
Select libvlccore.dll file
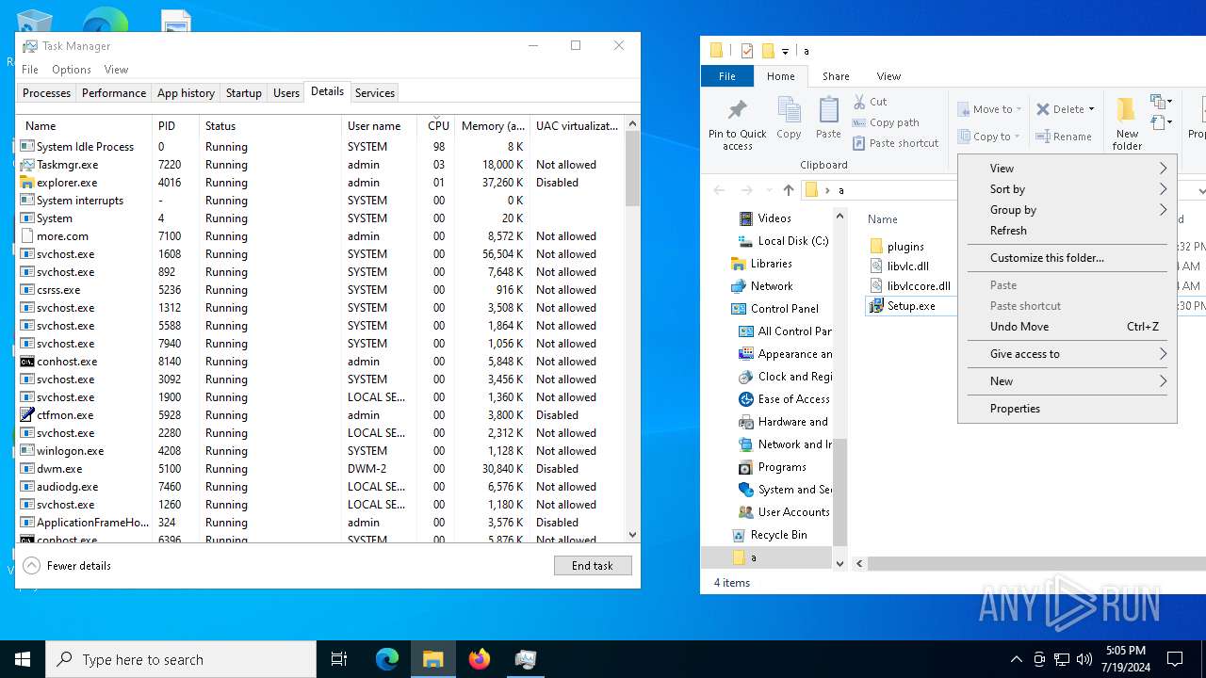(909, 286)
